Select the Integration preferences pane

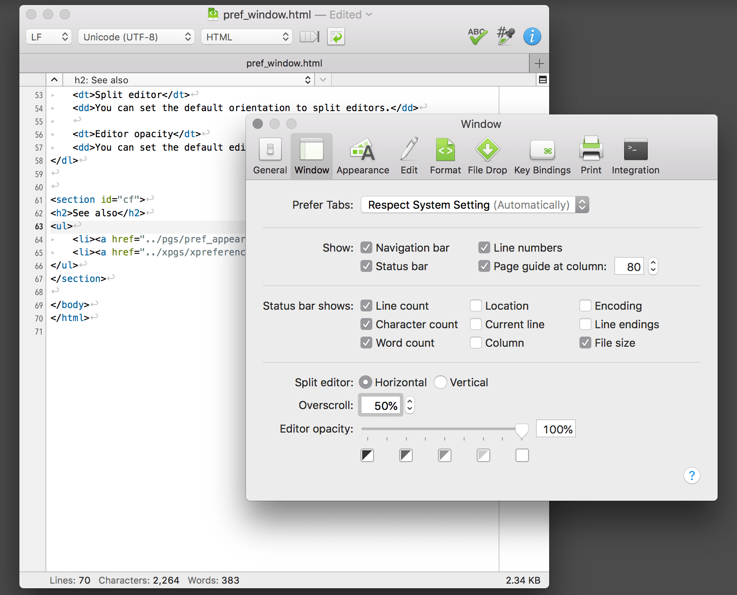(635, 156)
